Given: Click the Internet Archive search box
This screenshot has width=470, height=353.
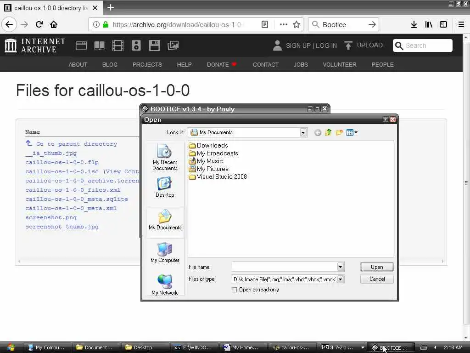Looking at the screenshot, I should [423, 46].
